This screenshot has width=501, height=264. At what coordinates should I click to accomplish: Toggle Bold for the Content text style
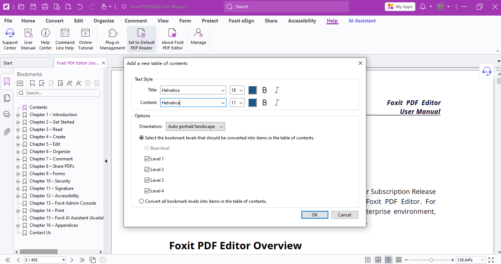(x=265, y=103)
